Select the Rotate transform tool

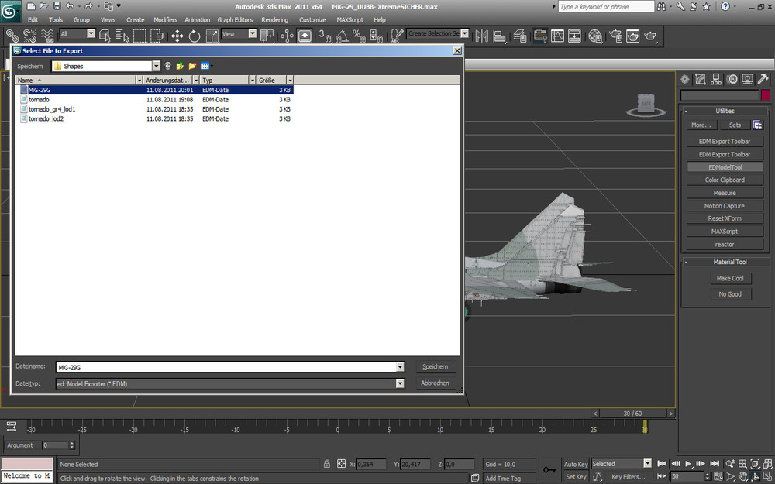pos(195,36)
